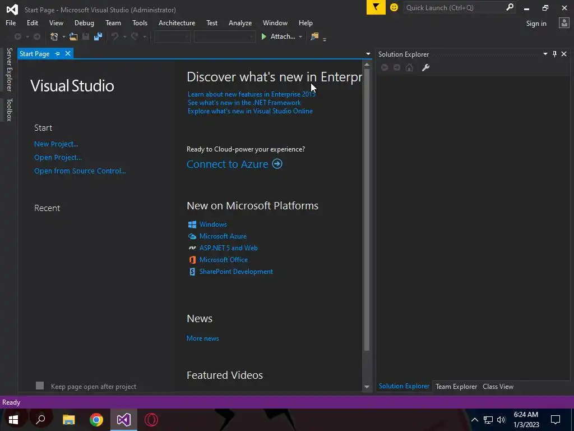Click the Sign in button

click(536, 24)
